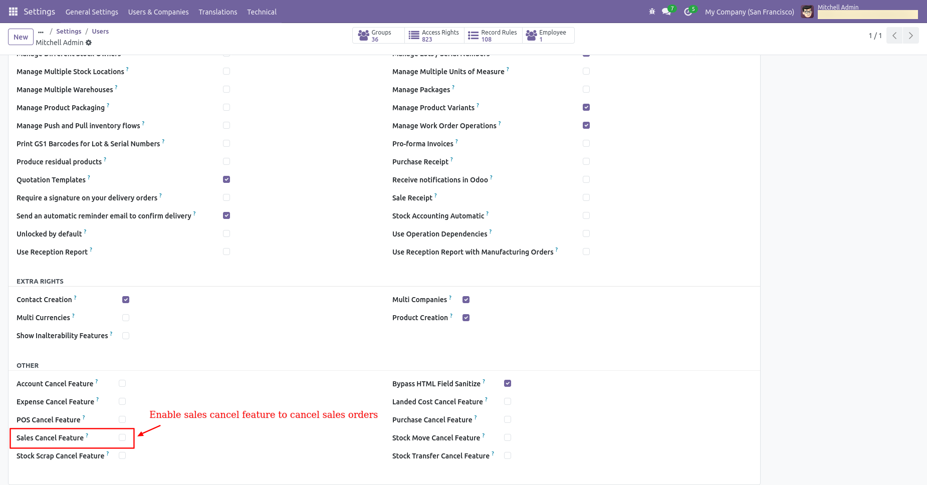
Task: Click the Settings app title
Action: [39, 12]
